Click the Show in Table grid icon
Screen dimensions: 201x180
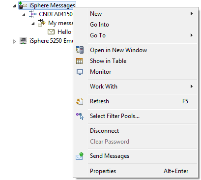[x=80, y=61]
